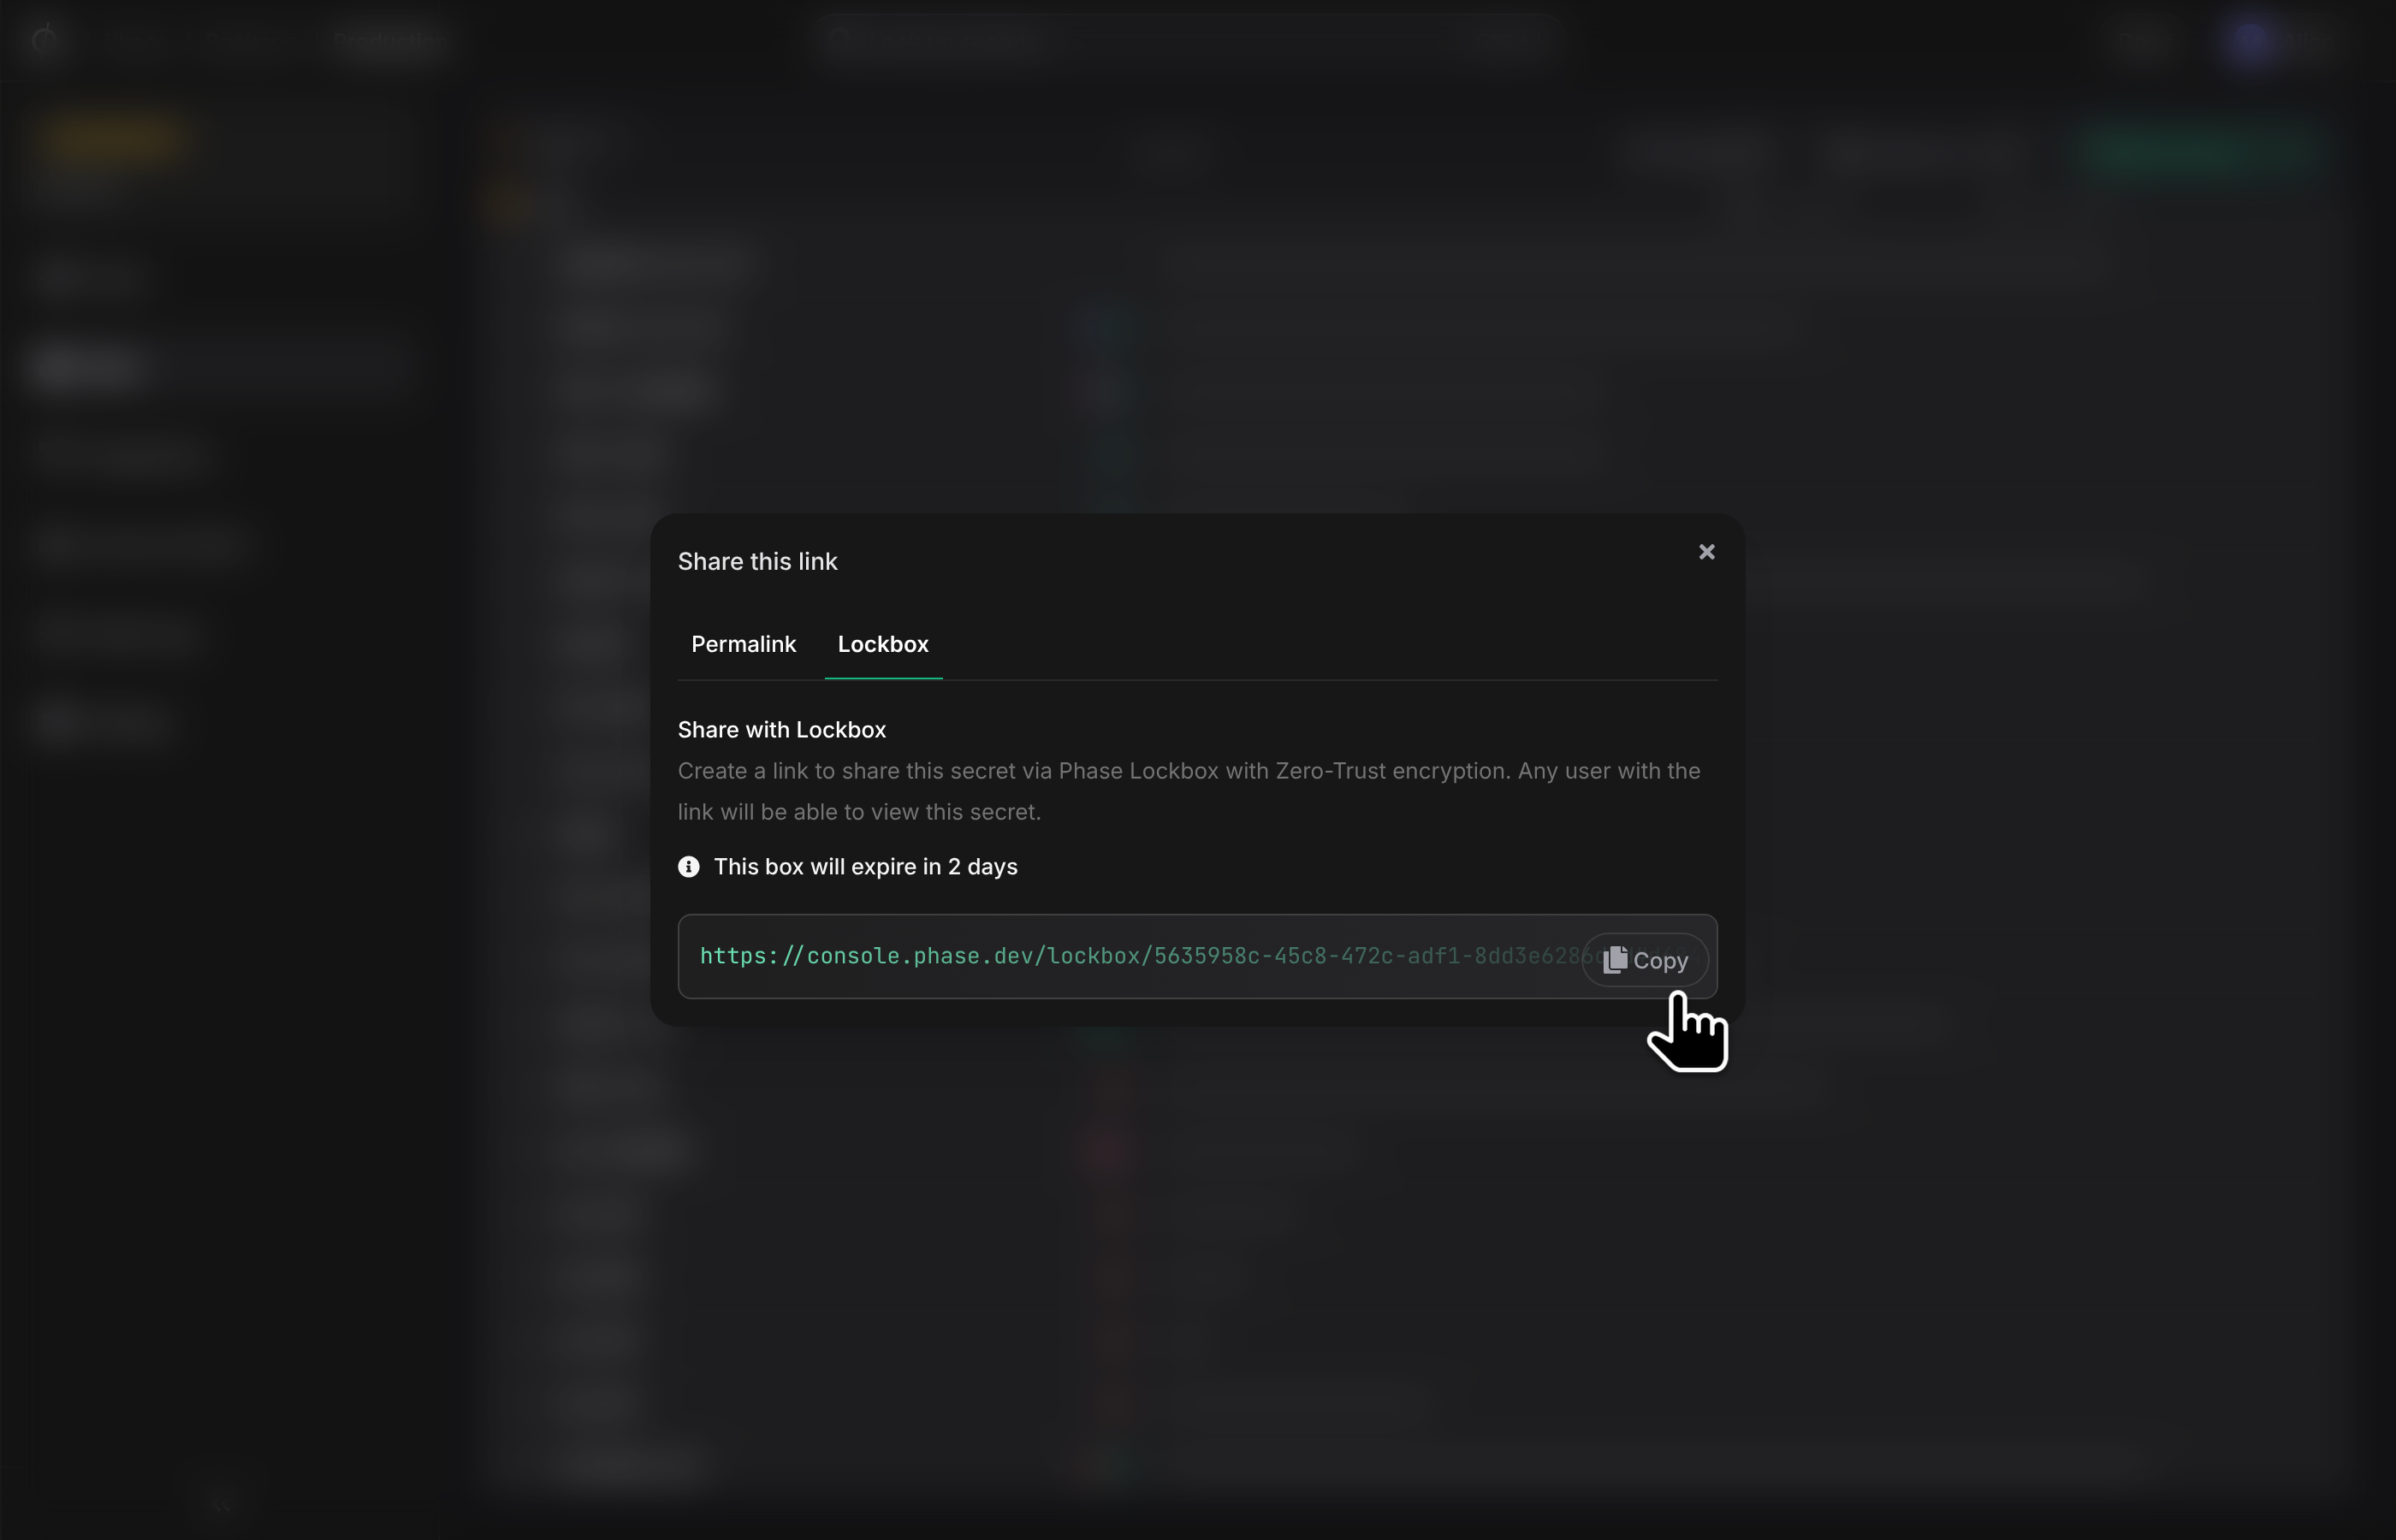Copy the lockbox link

tap(1645, 960)
